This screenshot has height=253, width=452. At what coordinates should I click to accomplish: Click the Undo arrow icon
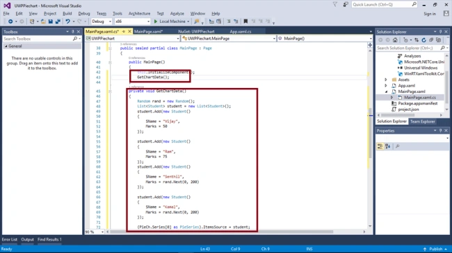pos(67,21)
